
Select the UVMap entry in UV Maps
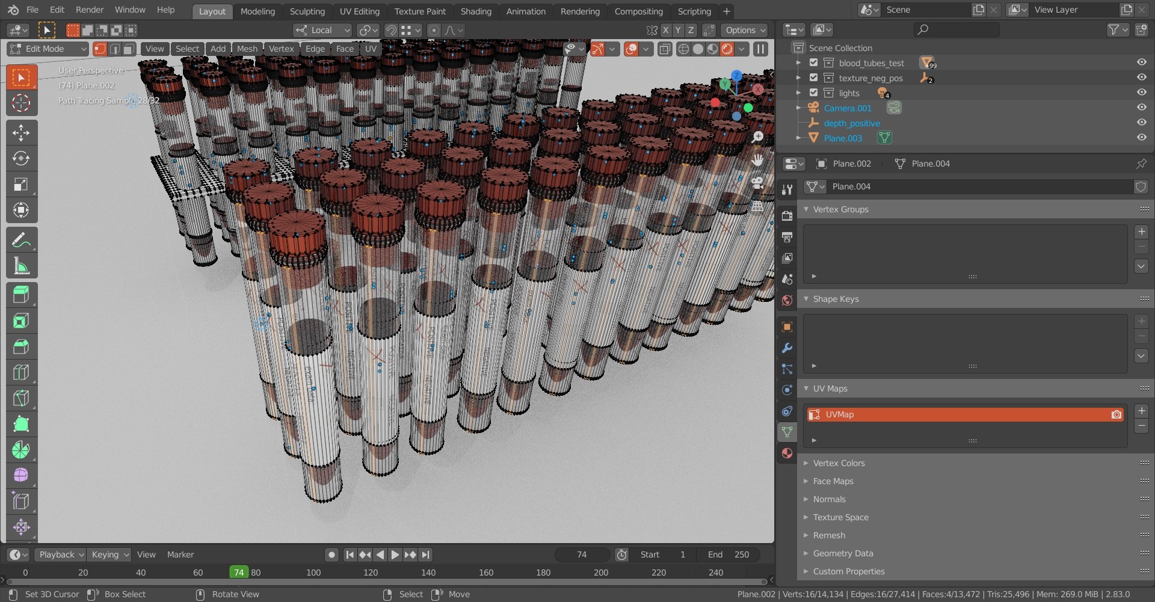[965, 414]
